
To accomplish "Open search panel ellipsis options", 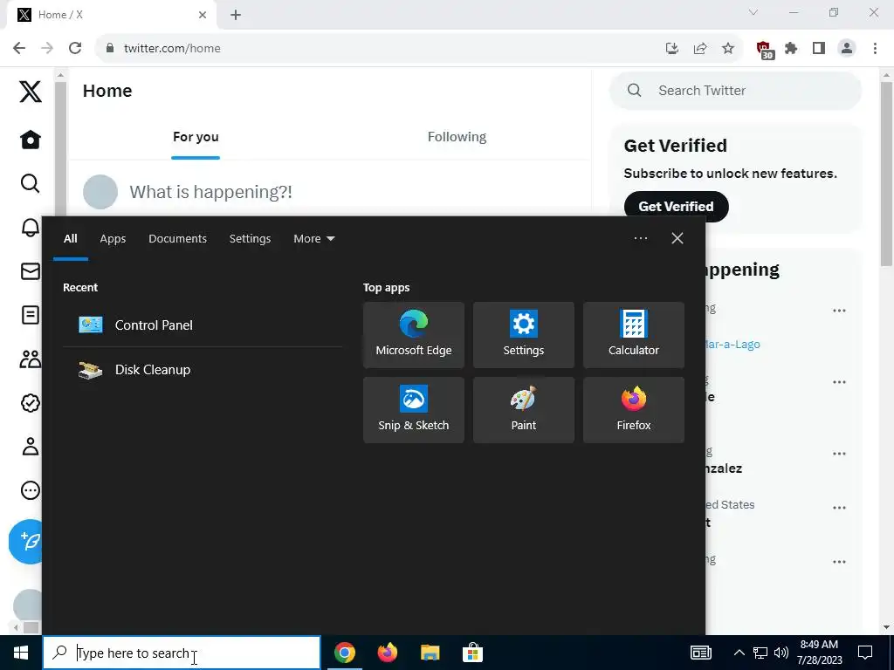I will pyautogui.click(x=640, y=238).
